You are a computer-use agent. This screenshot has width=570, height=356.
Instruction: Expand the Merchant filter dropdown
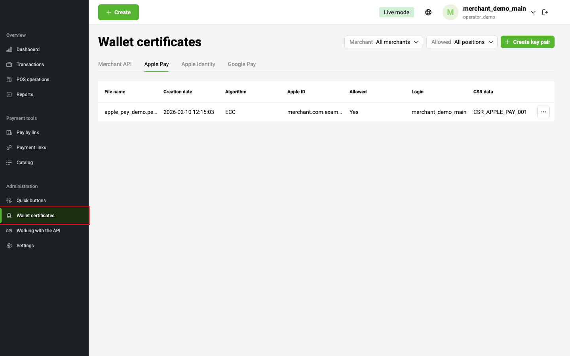(383, 42)
